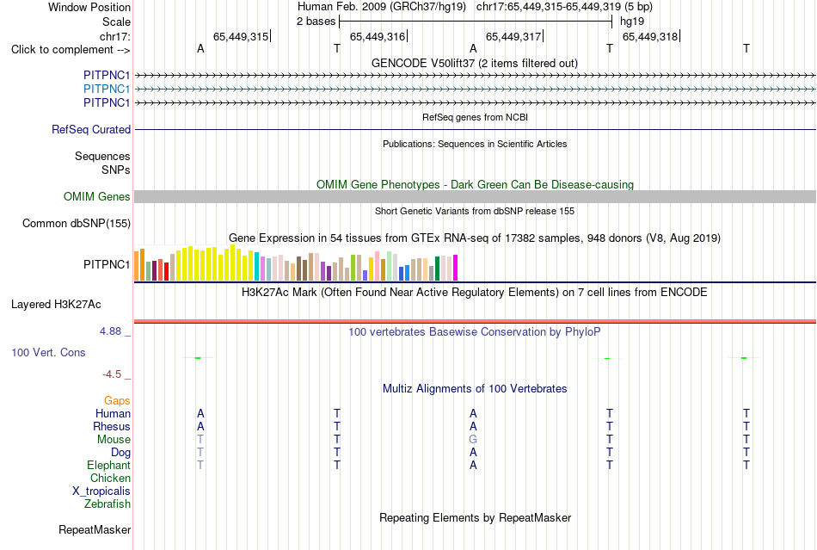Select the Elephant alignment row label
This screenshot has width=817, height=550.
[x=108, y=465]
